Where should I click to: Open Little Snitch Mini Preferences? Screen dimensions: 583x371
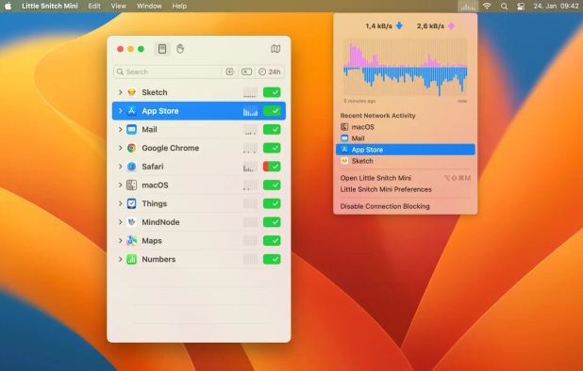(x=406, y=189)
